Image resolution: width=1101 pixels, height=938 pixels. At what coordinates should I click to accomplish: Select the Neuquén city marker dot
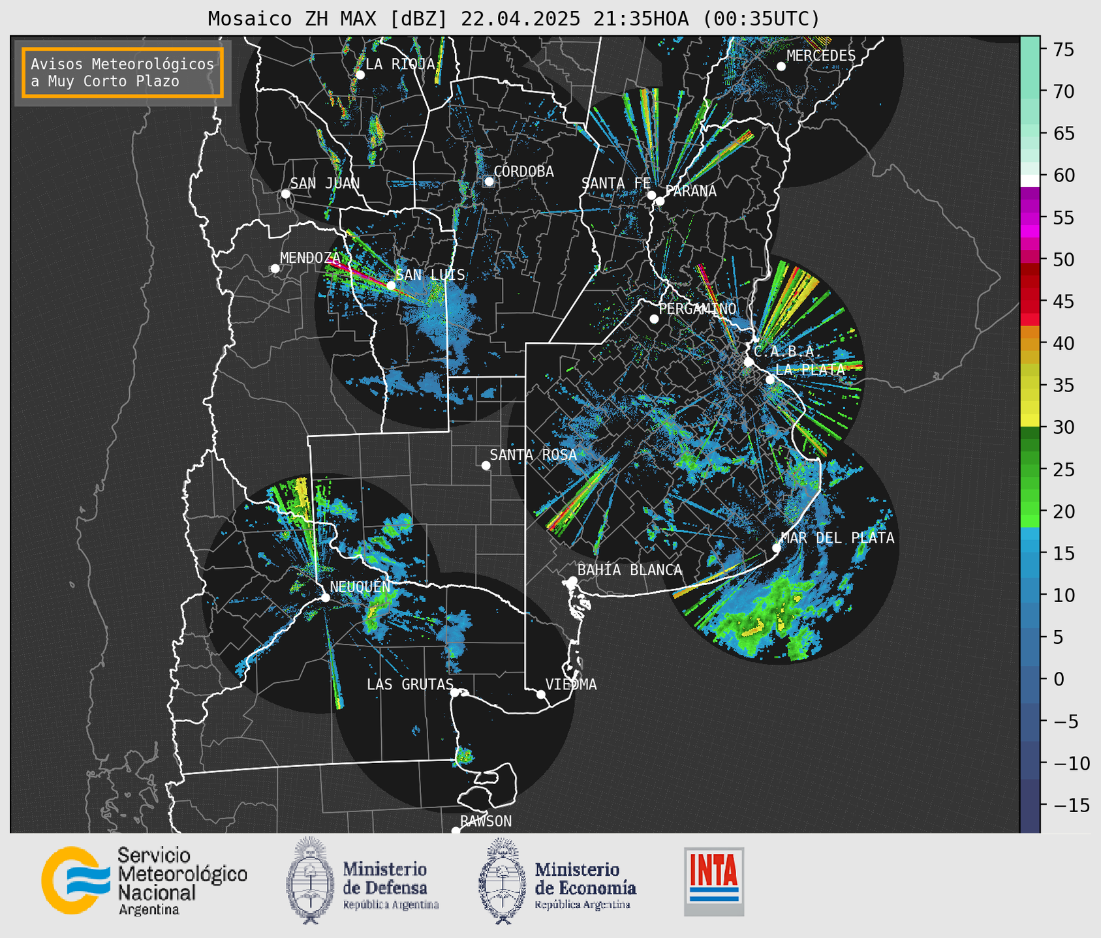coord(325,598)
